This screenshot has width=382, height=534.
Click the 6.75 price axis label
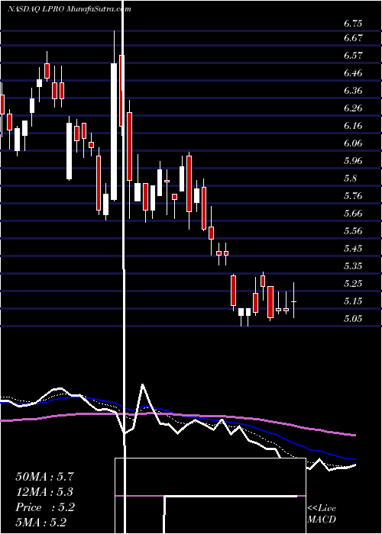pyautogui.click(x=353, y=24)
